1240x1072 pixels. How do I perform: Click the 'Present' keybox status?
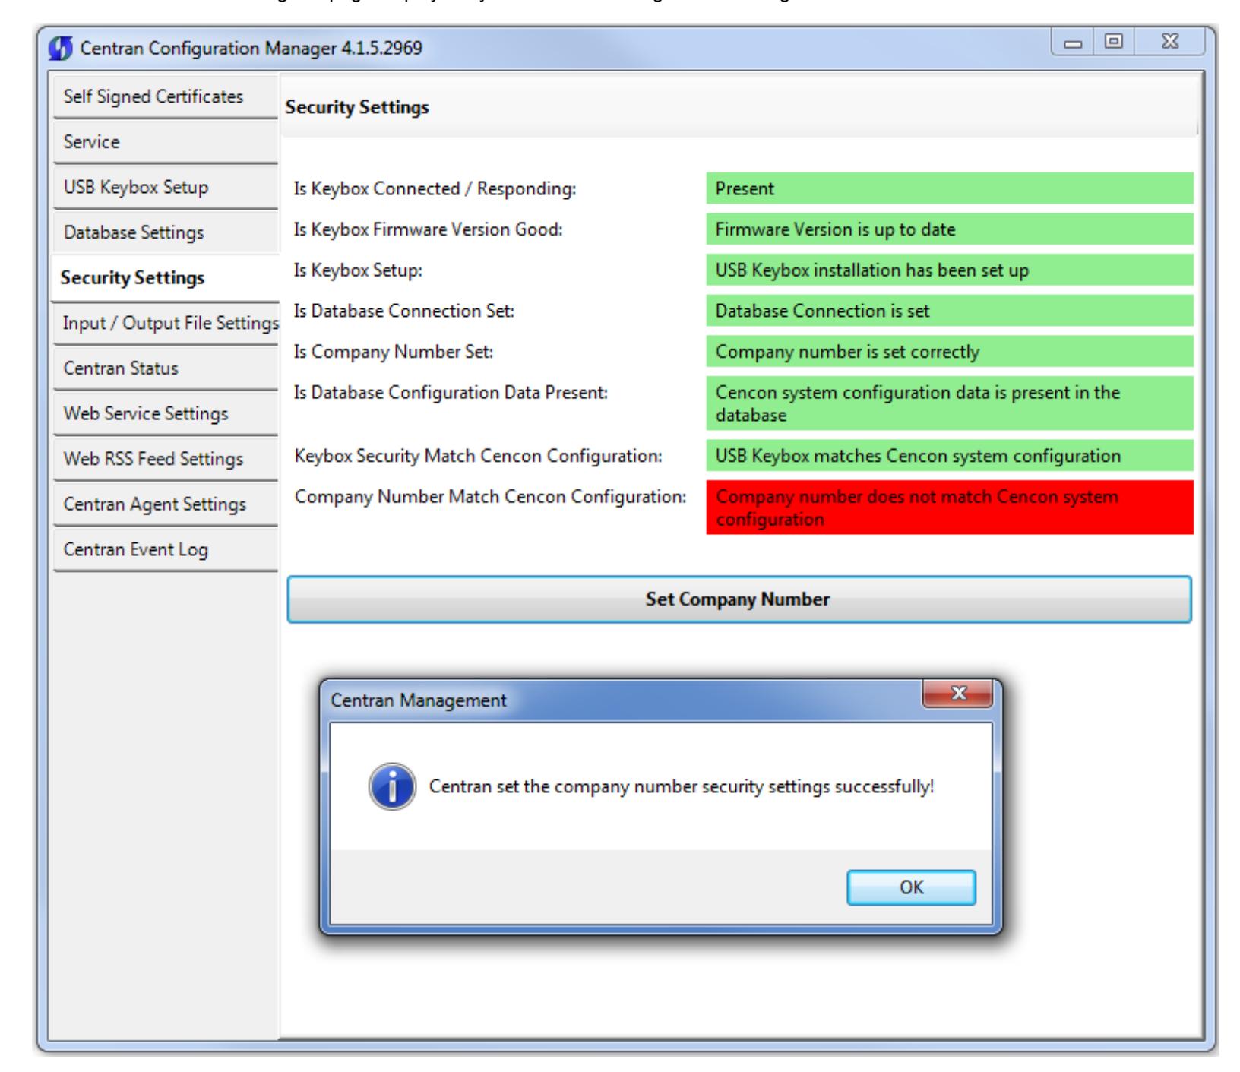point(950,188)
